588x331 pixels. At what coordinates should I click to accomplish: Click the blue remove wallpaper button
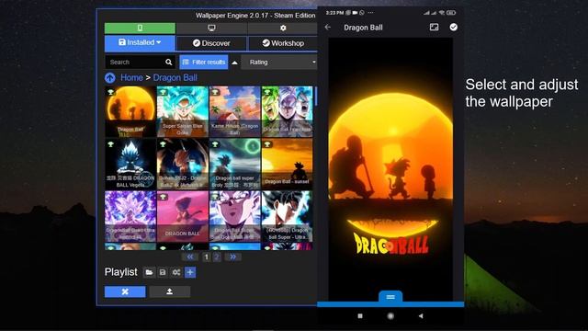click(125, 291)
